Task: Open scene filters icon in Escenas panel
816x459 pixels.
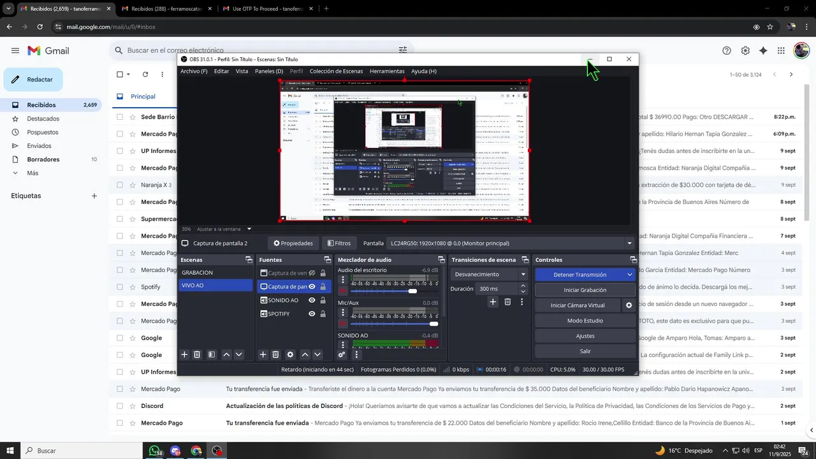Action: pos(212,354)
